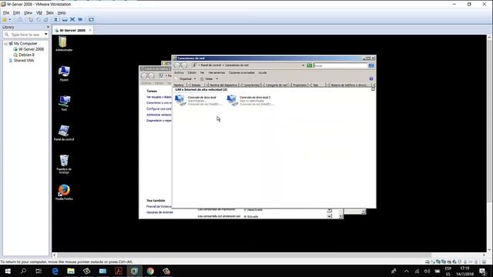The image size is (493, 277).
Task: Collapse the My Computer tree node
Action: pyautogui.click(x=5, y=44)
